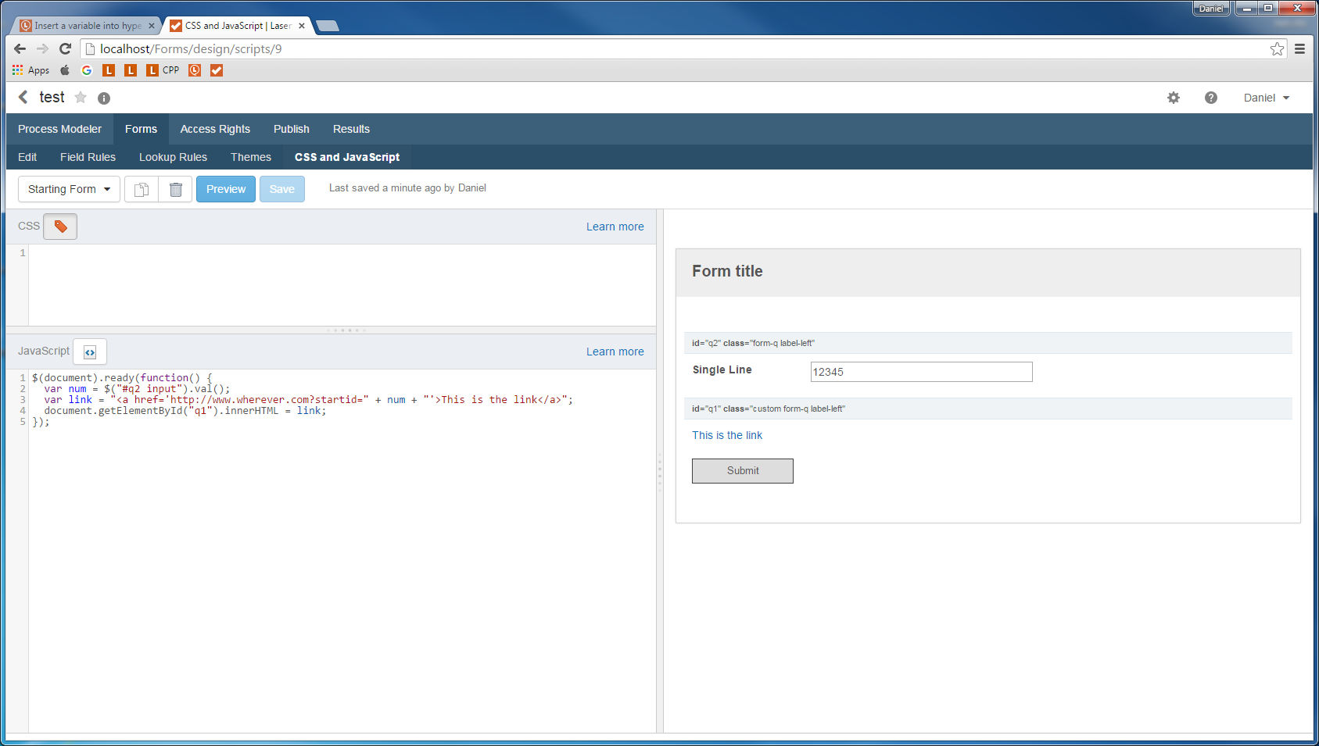Open the Field Rules sub-tab
The image size is (1319, 746).
[88, 157]
